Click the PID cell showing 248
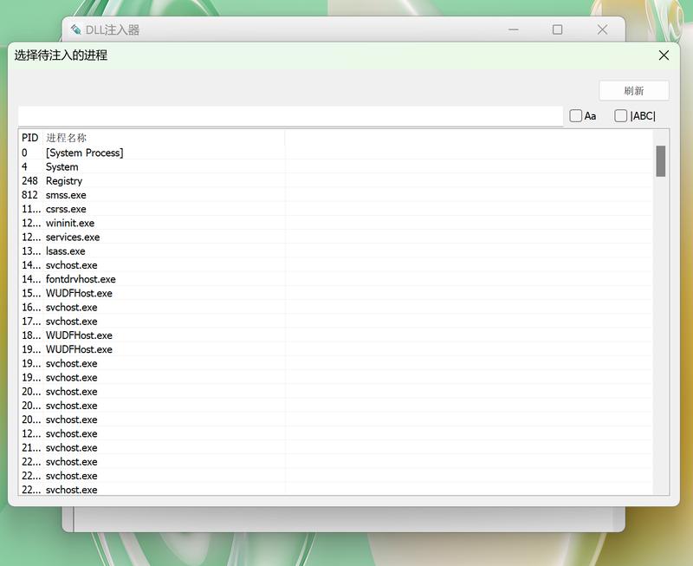 [30, 181]
